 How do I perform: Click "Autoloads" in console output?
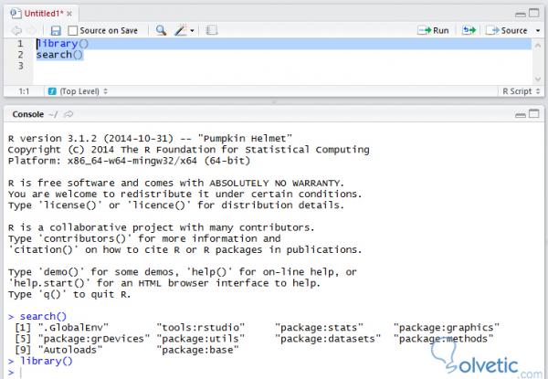pyautogui.click(x=70, y=350)
